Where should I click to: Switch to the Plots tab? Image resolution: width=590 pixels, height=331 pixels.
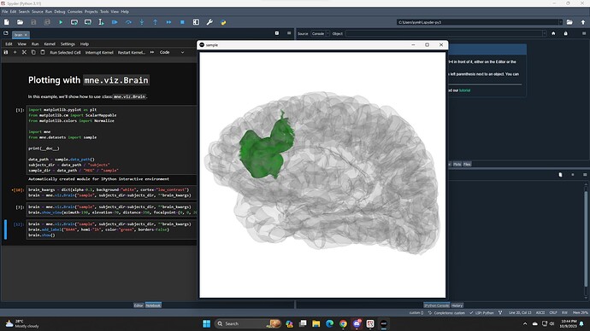(457, 165)
